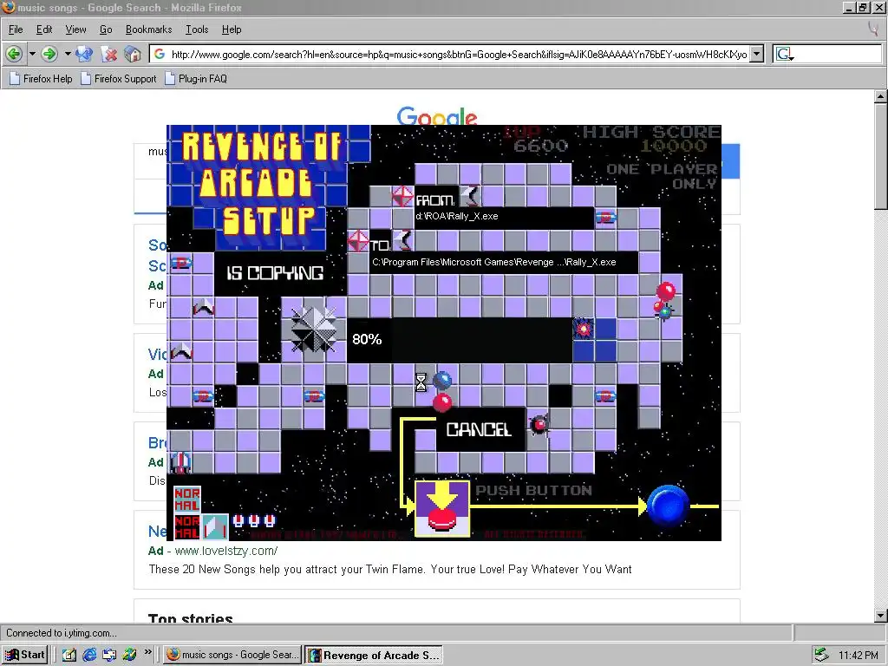Screen dimensions: 888x666
Task: Click the Google favicon in address bar
Action: [160, 54]
